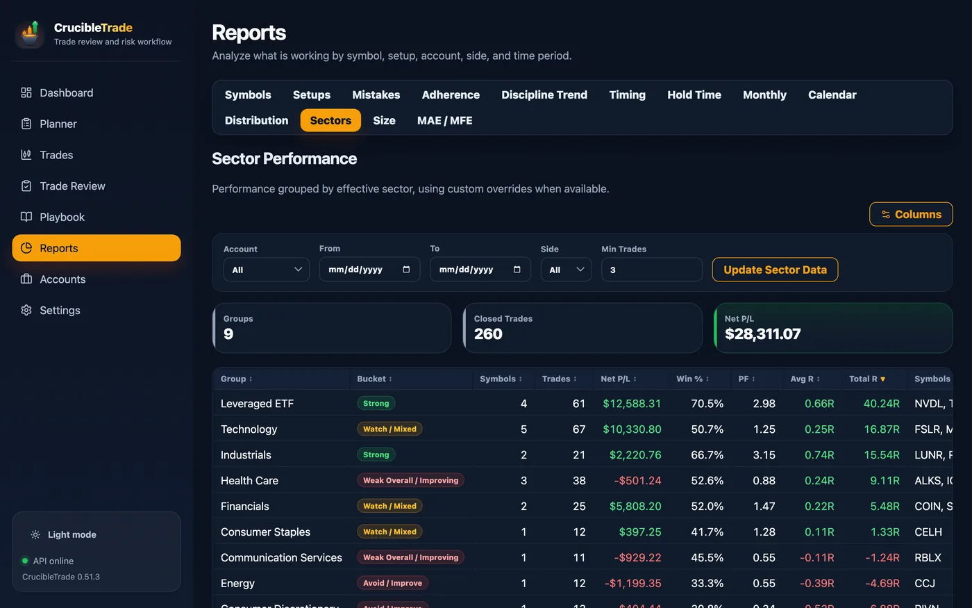Sort by the Win % column header
Image resolution: width=972 pixels, height=608 pixels.
coord(693,379)
